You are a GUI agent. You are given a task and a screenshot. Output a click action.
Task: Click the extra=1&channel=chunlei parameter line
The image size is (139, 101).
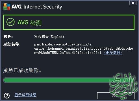pyautogui.click(x=84, y=49)
